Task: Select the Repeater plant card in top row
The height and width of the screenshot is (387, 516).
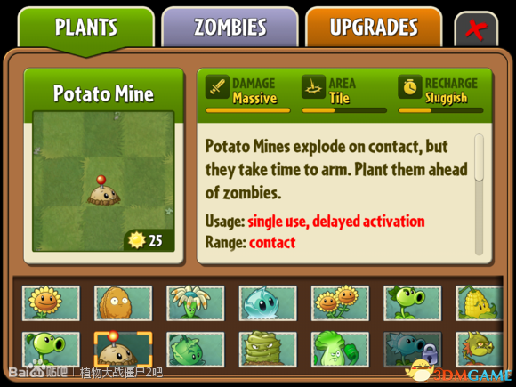Action: point(412,302)
